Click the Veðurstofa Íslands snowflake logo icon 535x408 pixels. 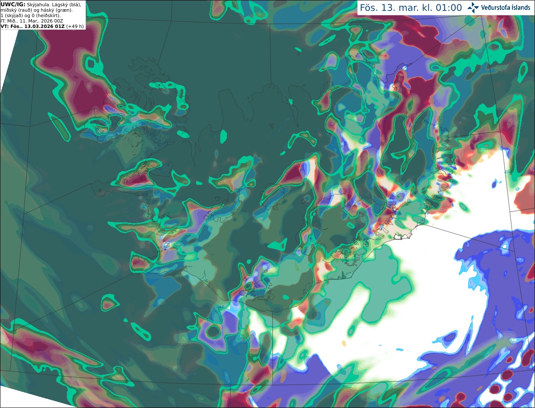[x=473, y=8]
